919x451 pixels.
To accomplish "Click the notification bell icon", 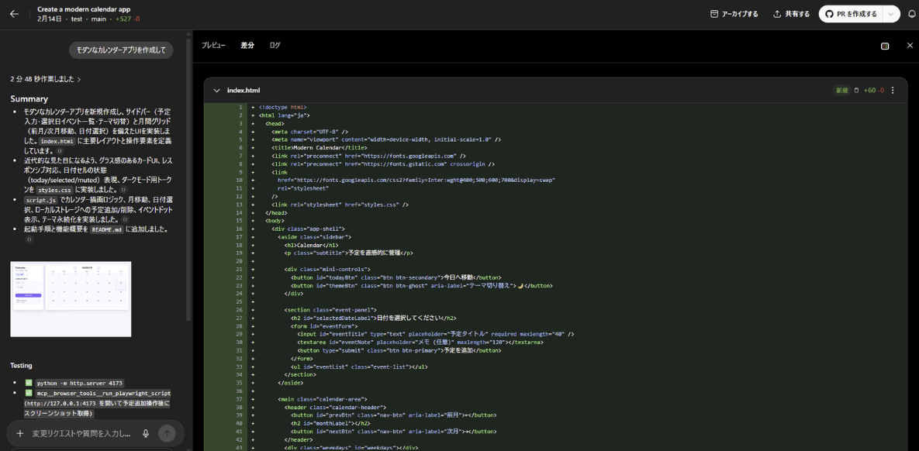I will coord(912,14).
